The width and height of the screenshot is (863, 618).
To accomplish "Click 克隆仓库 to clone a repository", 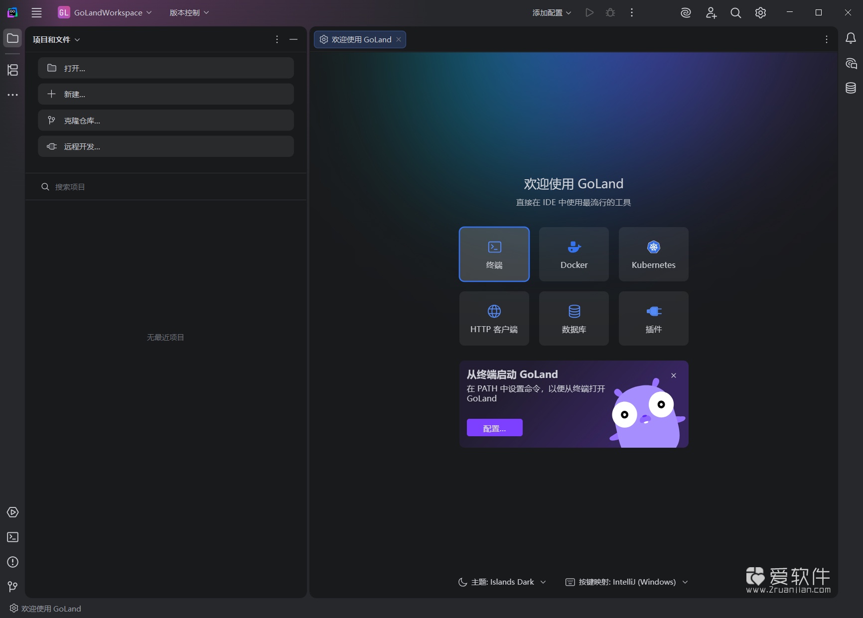I will 166,120.
